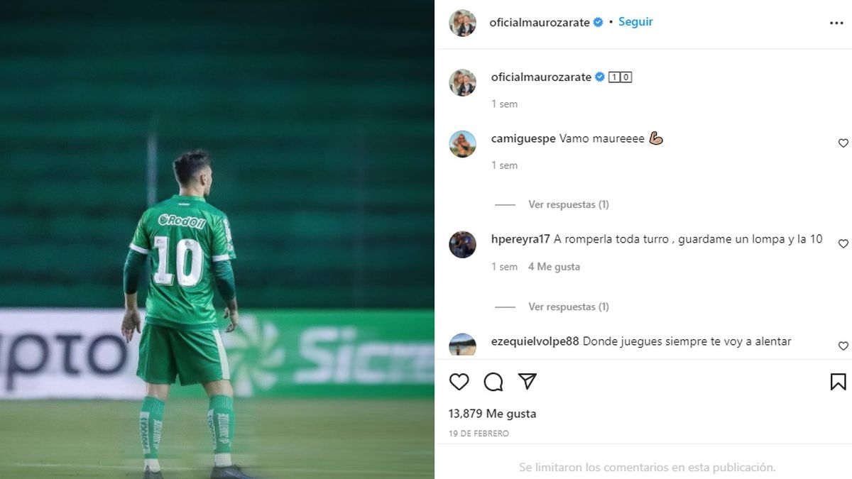View the 4 Me gusta on hpereyra17's comment
Image resolution: width=852 pixels, height=479 pixels.
(x=554, y=267)
